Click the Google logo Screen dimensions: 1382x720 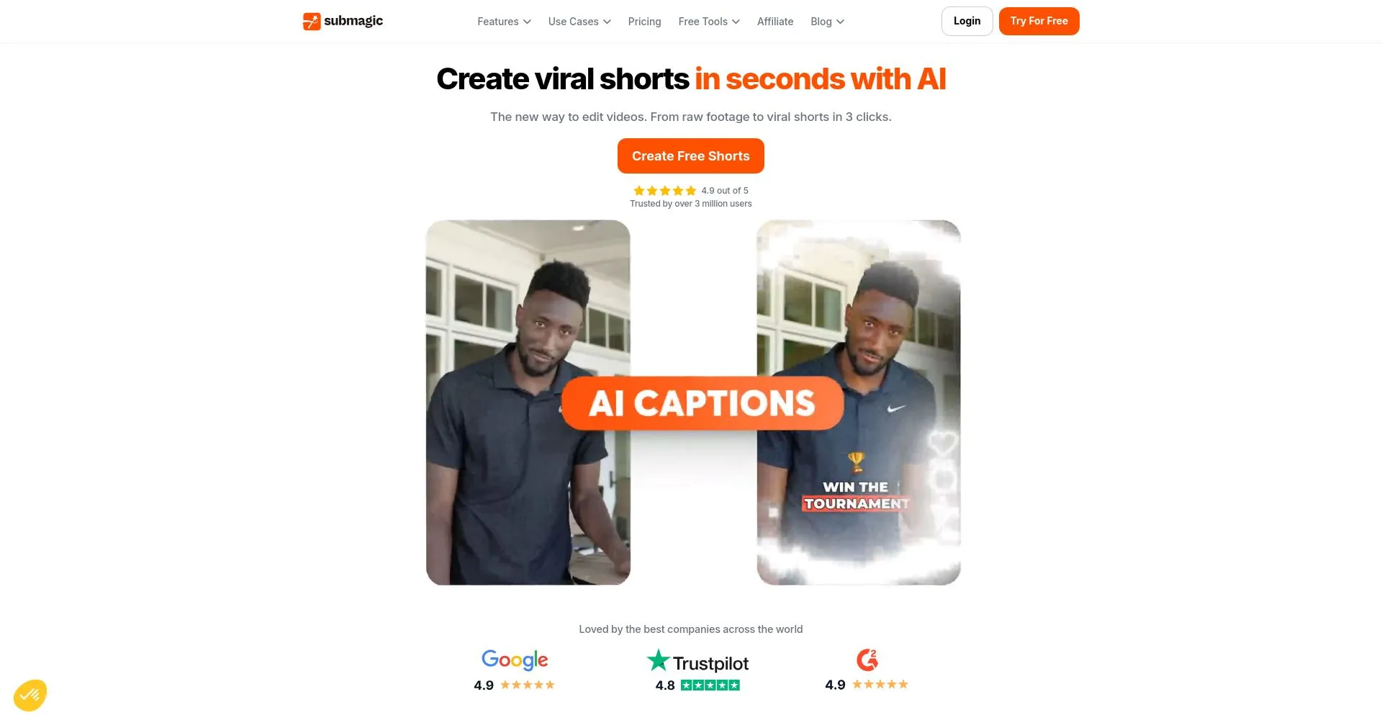(x=515, y=660)
